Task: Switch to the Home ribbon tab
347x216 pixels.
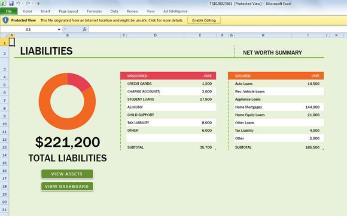Action: pyautogui.click(x=28, y=11)
